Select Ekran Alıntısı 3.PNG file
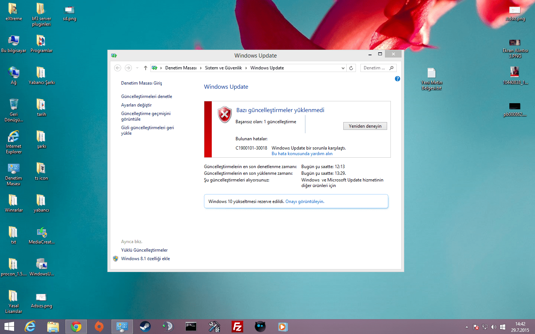This screenshot has width=535, height=334. tap(515, 48)
